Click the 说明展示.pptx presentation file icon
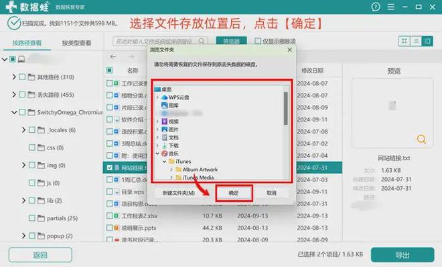This screenshot has height=267, width=442. pyautogui.click(x=116, y=228)
